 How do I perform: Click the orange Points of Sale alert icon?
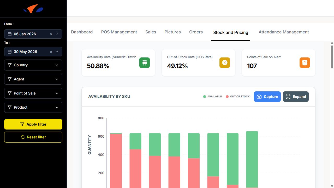[x=305, y=63]
